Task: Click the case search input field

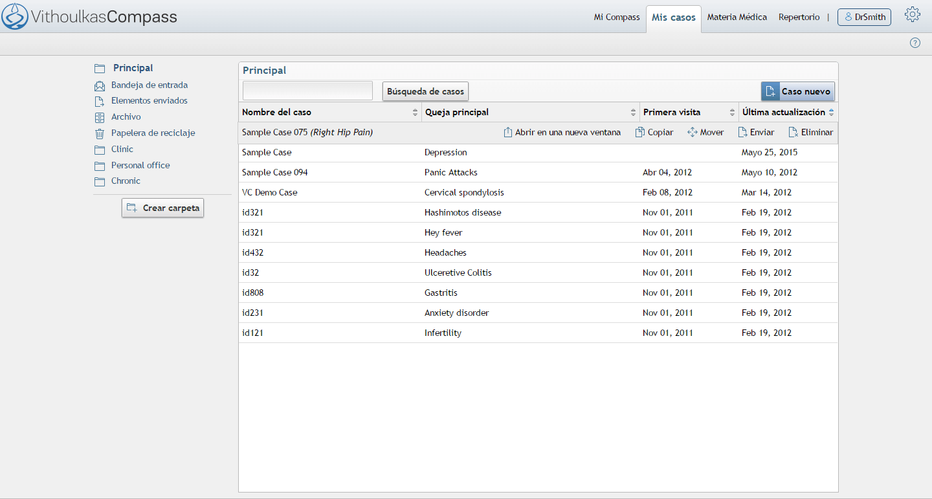Action: (307, 91)
